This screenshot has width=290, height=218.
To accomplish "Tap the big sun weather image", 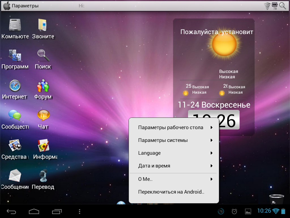I will 224,45.
